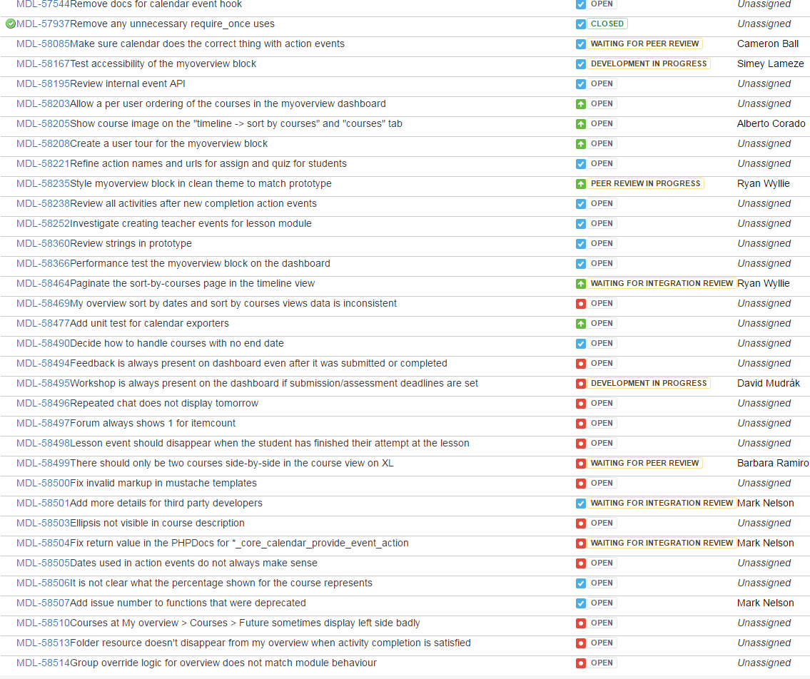This screenshot has width=810, height=679.
Task: Click WAITING FOR PEER REVIEW status of MDL-58085
Action: click(644, 44)
